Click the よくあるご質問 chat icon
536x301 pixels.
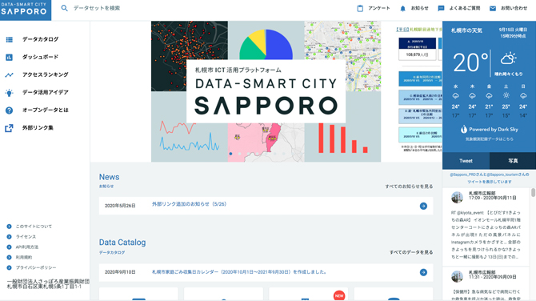441,8
